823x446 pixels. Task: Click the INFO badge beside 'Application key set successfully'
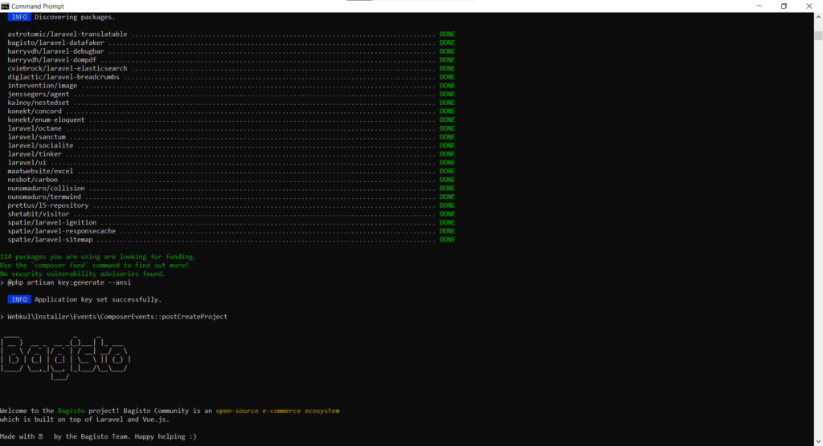[x=18, y=299]
